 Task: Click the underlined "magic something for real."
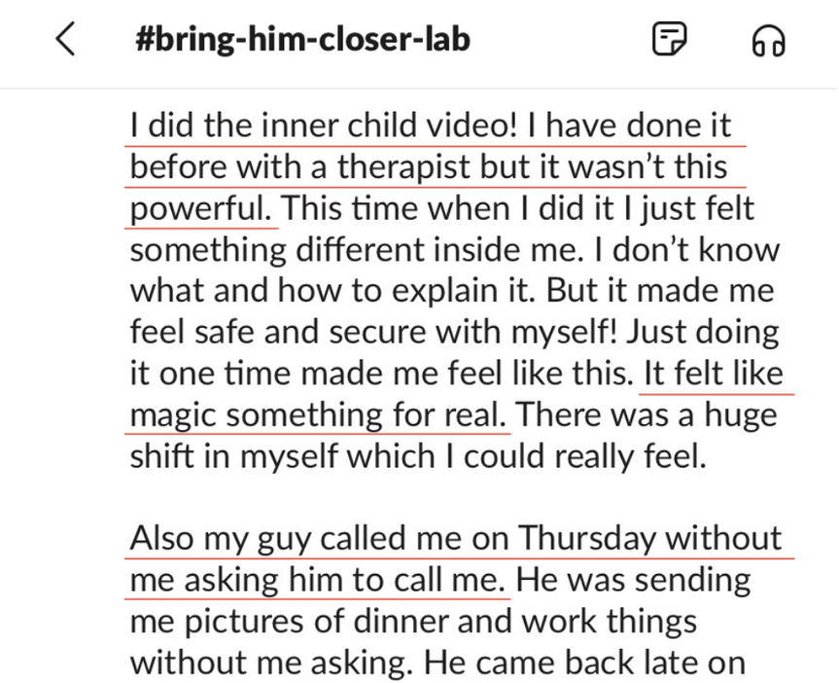[318, 415]
